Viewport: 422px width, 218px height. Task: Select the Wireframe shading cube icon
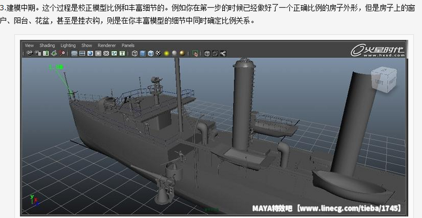(x=134, y=53)
